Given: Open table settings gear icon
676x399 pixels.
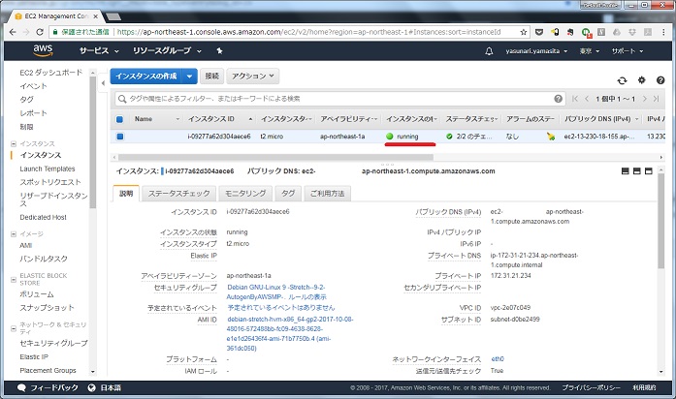Looking at the screenshot, I should pyautogui.click(x=641, y=80).
